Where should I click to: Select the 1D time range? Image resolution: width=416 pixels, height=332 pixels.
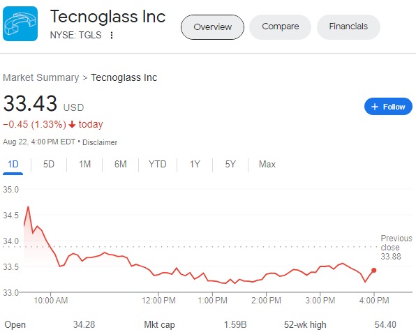point(13,165)
